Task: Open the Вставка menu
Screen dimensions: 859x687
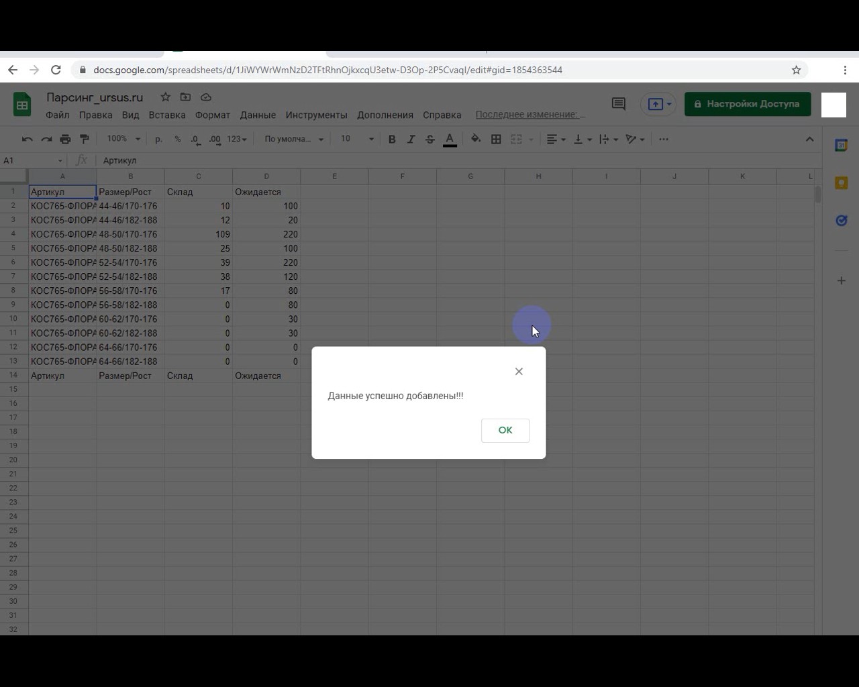Action: [x=167, y=115]
